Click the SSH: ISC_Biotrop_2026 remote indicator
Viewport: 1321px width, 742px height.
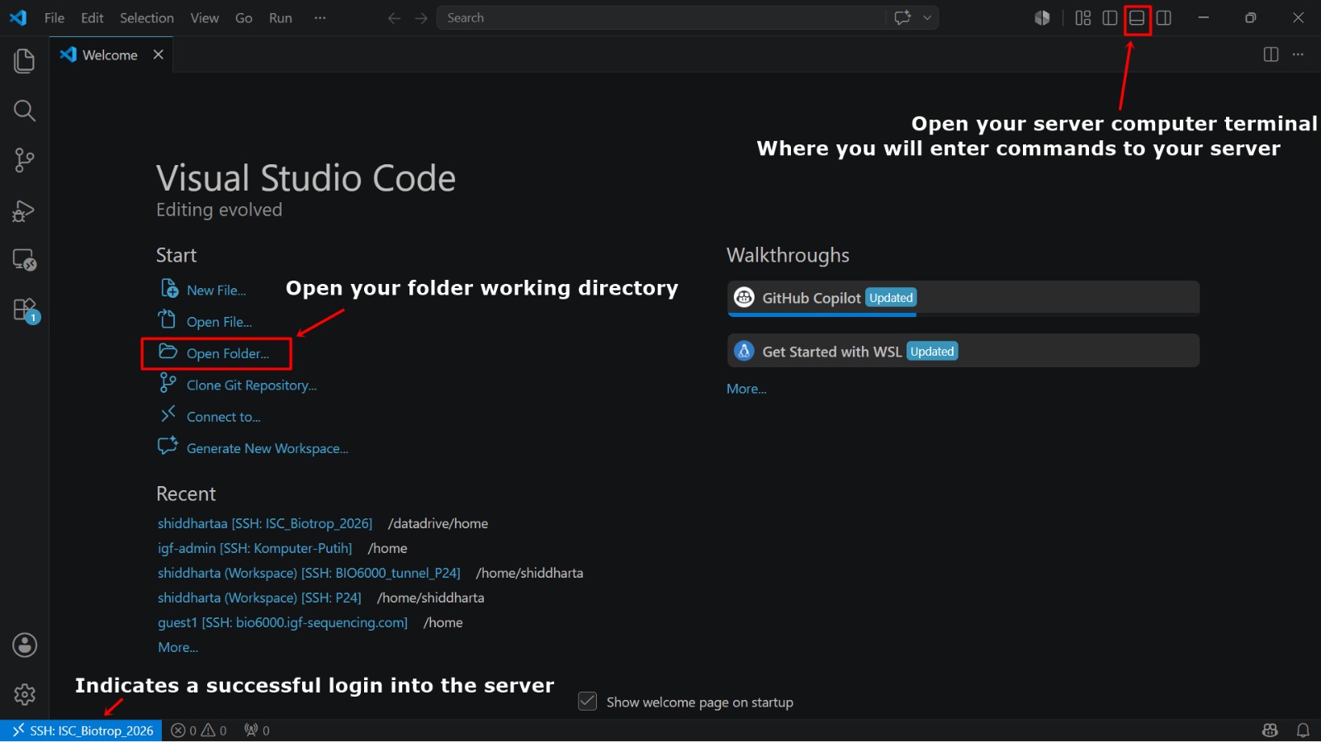tap(82, 730)
